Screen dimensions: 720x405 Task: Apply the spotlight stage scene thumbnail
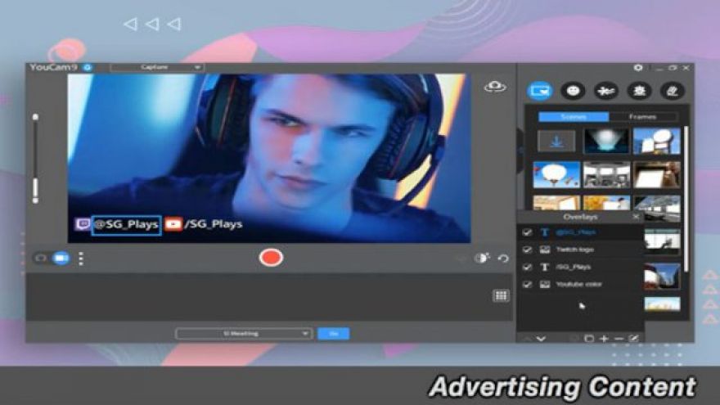(606, 141)
